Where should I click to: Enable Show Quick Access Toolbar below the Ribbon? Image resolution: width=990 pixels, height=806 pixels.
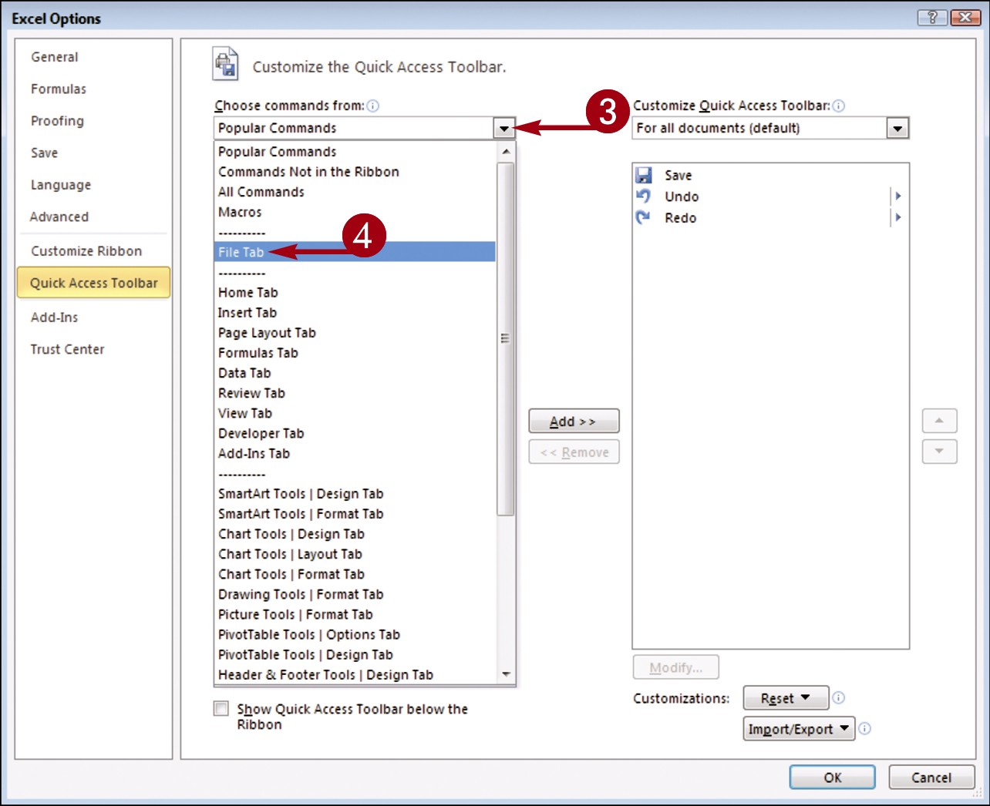221,708
